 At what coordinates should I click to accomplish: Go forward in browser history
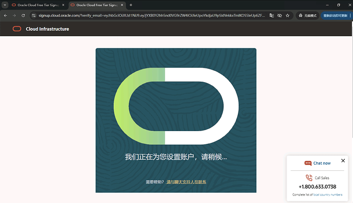click(x=14, y=15)
